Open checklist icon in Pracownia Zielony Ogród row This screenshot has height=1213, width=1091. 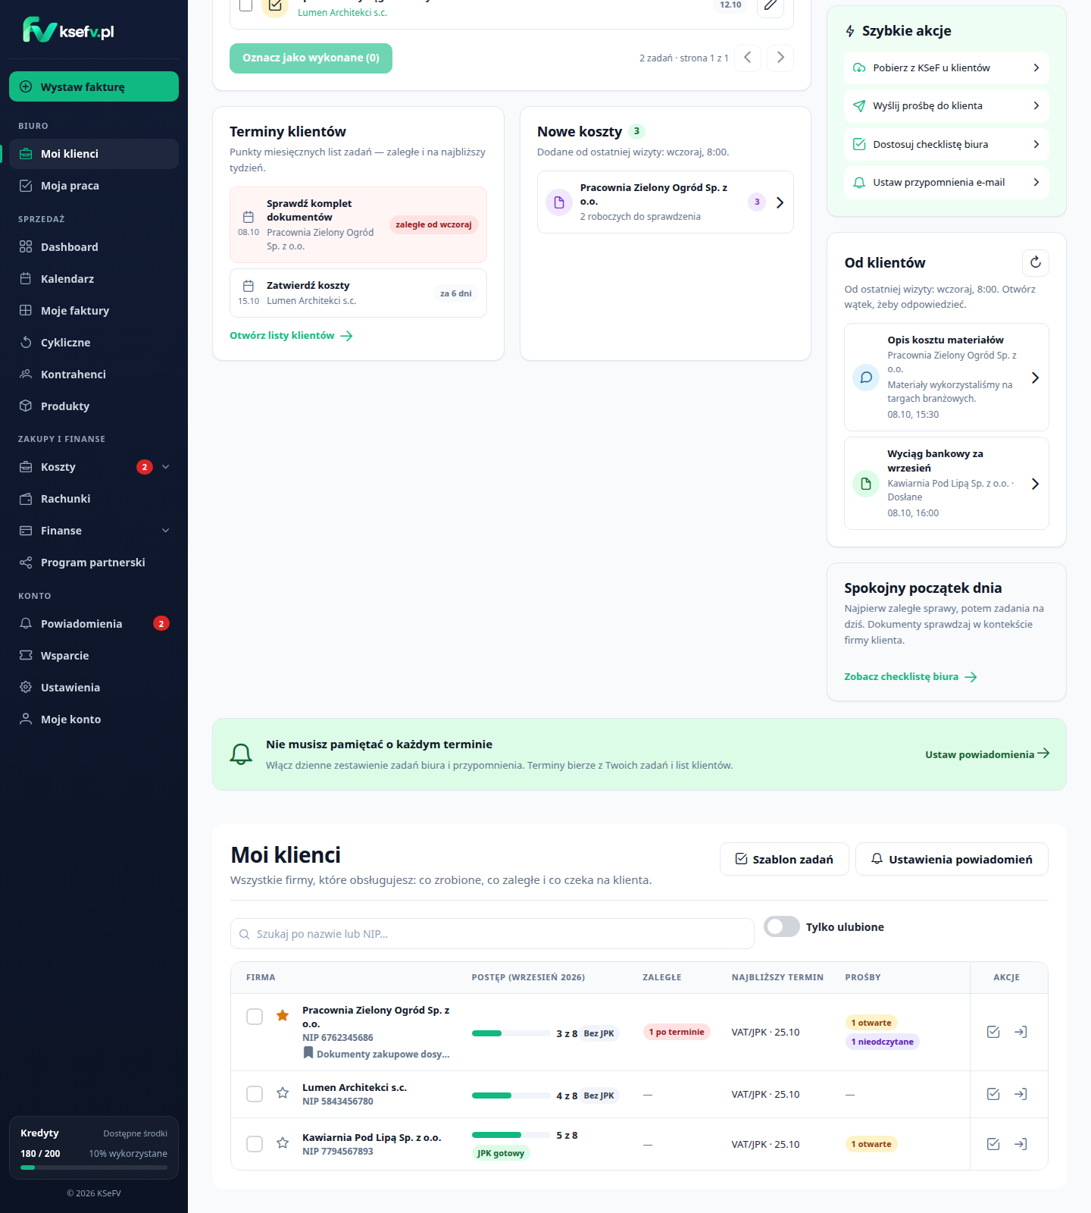click(993, 1032)
